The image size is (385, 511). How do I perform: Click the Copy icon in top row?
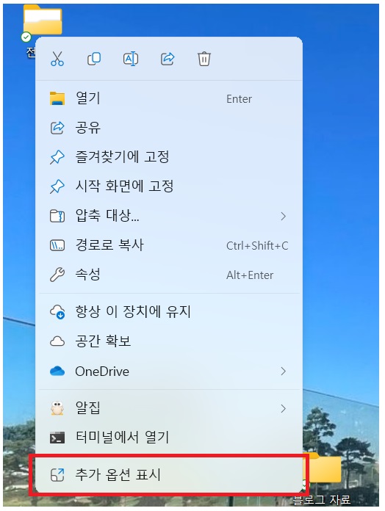point(94,59)
